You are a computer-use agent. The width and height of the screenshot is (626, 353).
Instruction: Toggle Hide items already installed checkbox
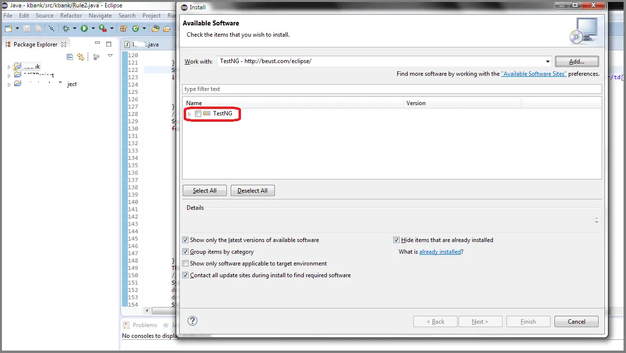(x=397, y=240)
